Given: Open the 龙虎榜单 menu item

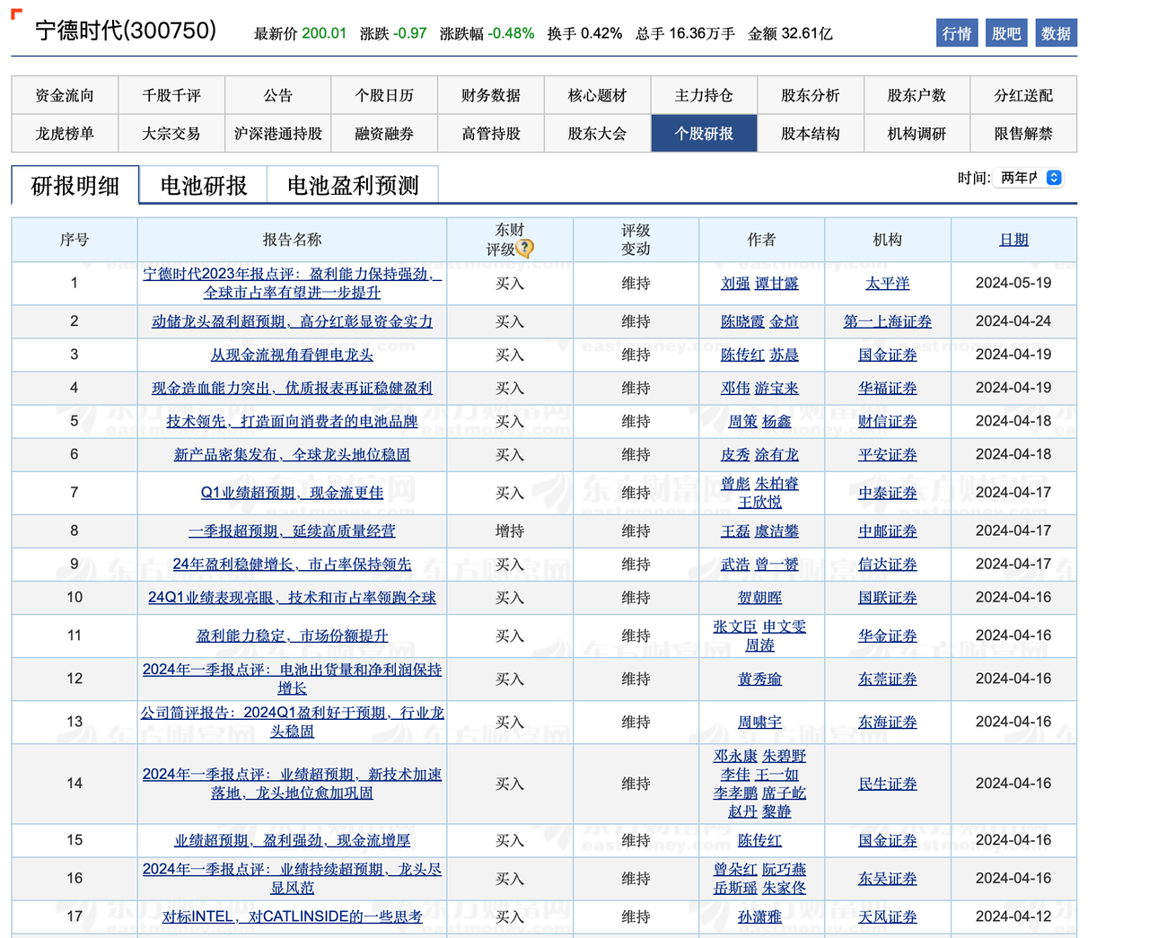Looking at the screenshot, I should 65,134.
